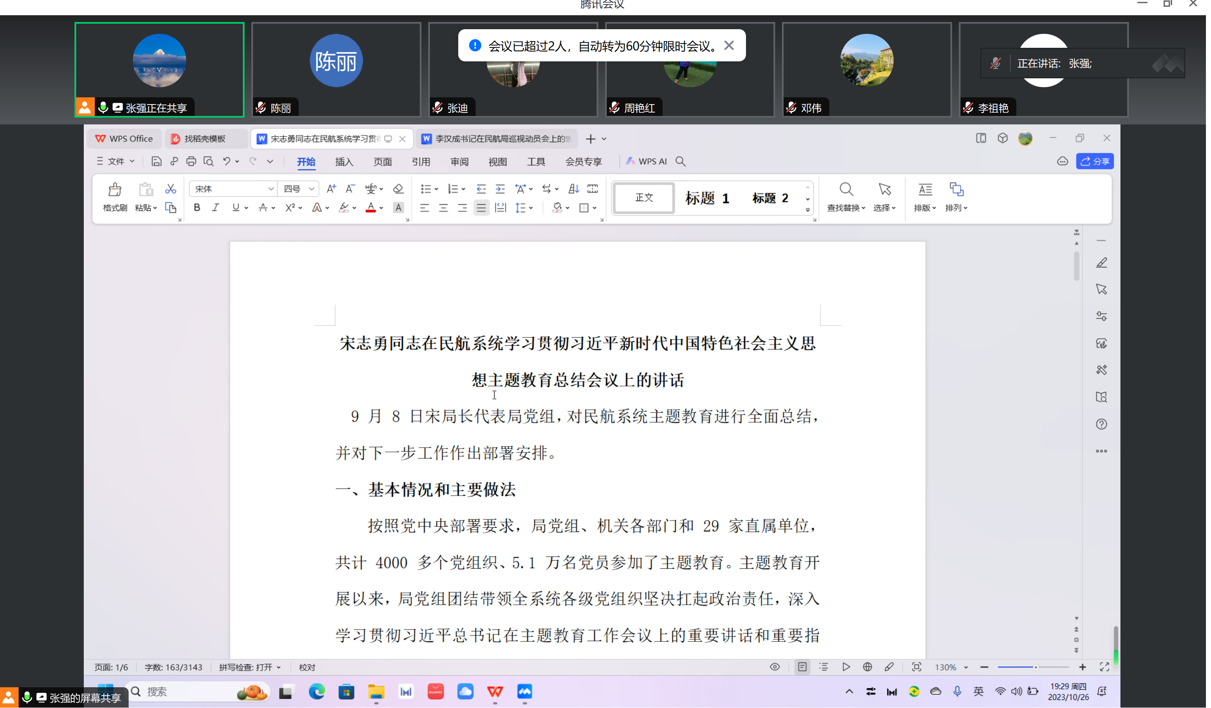Switch to the 插入 ribbon tab
This screenshot has height=708, width=1211.
coord(344,162)
